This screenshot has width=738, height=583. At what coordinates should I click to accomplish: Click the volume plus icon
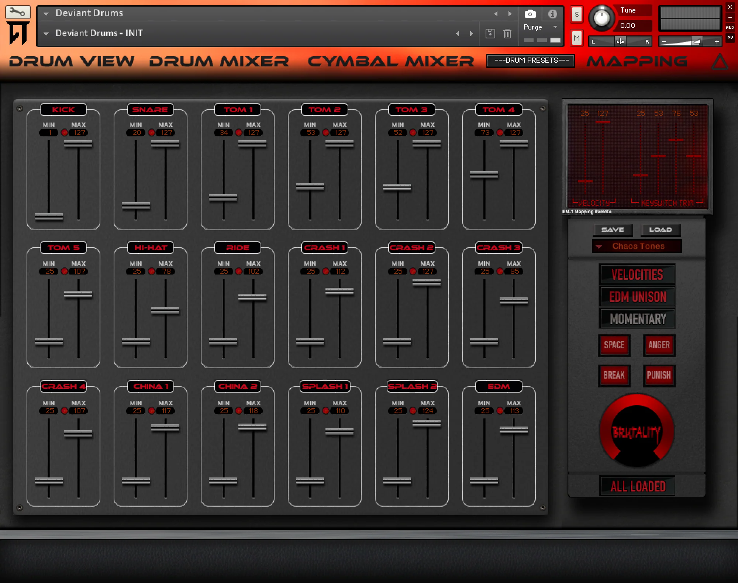717,42
